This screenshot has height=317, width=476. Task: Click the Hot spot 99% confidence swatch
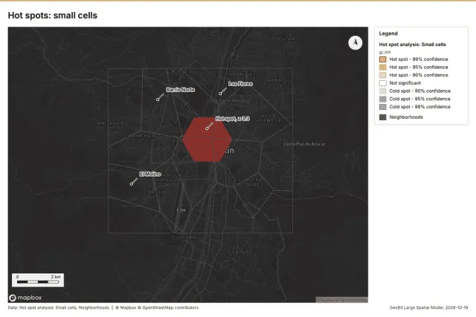click(x=383, y=59)
